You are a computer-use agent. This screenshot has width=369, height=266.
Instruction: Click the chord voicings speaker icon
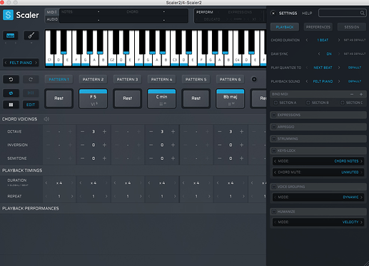coord(46,119)
